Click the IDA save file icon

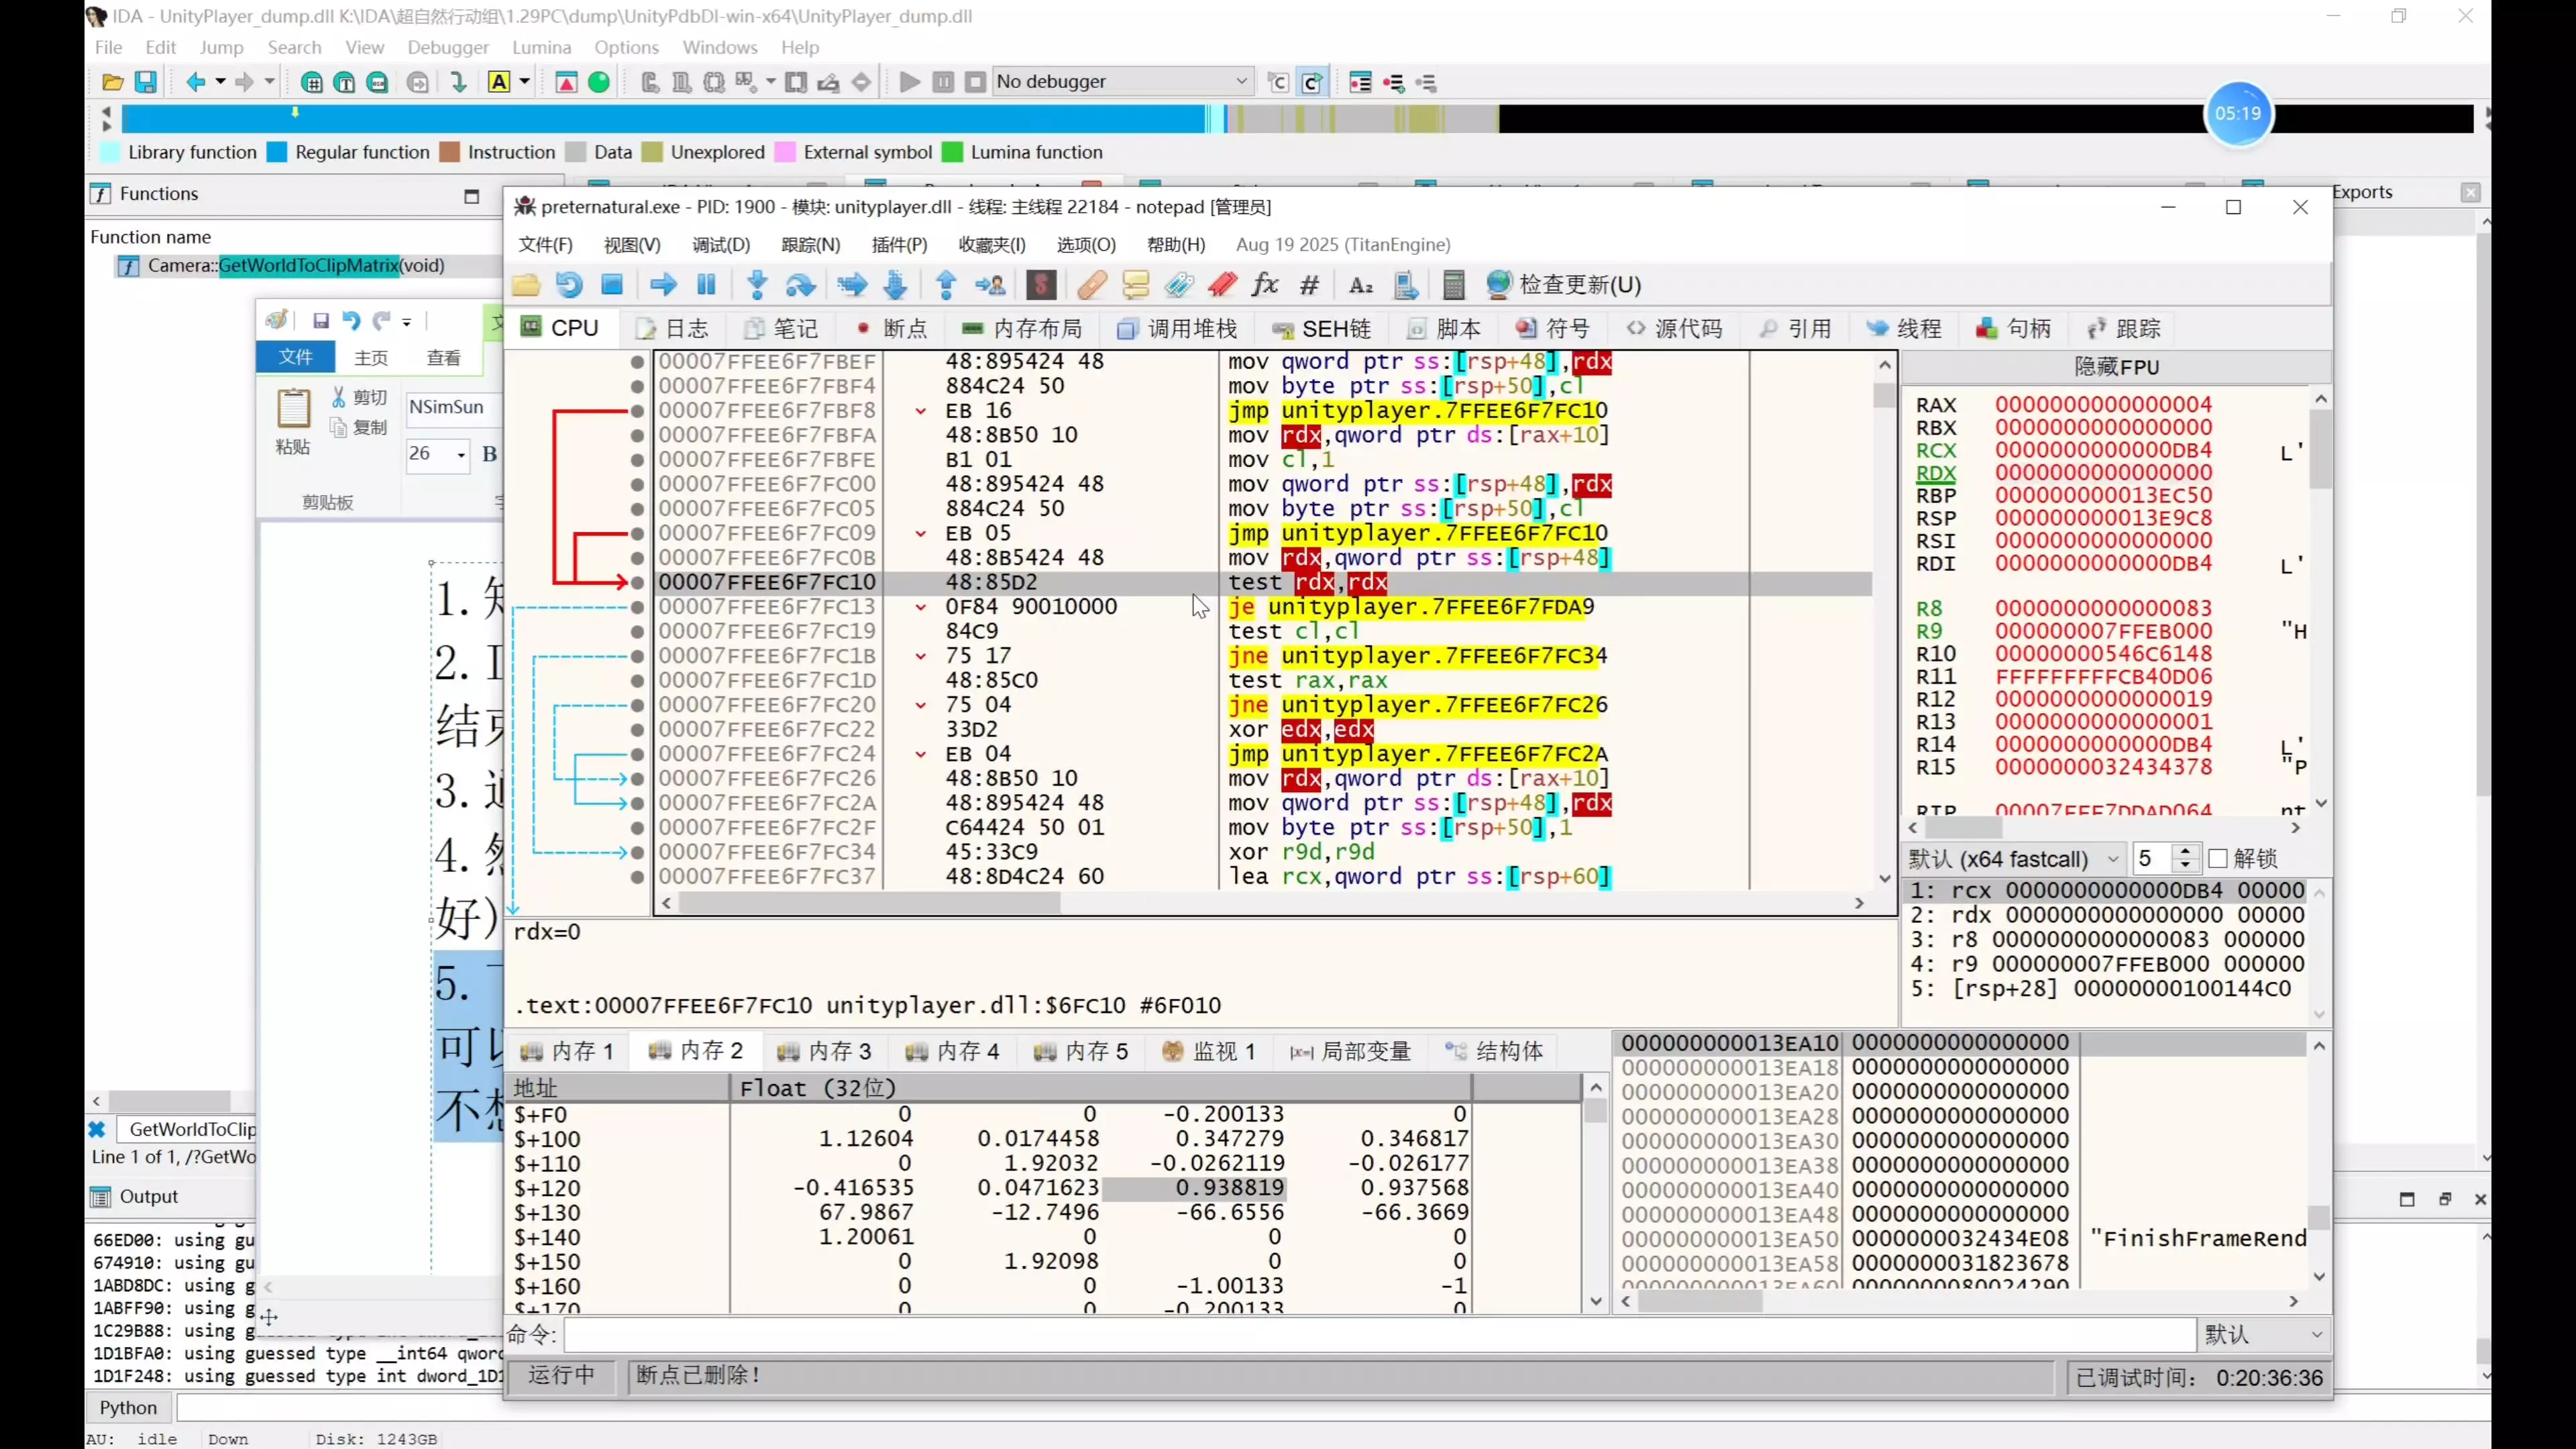pos(146,82)
